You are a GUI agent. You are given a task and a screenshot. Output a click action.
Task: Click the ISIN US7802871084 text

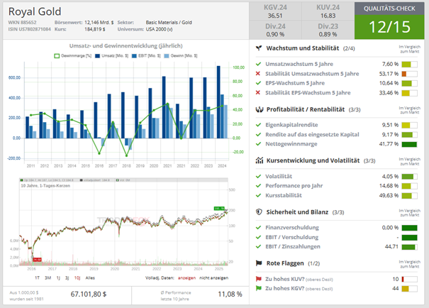point(30,29)
